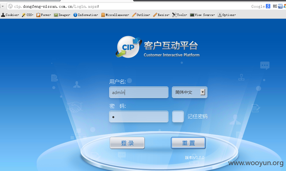
Task: Open the Forms toolbar menu
Action: [44, 15]
